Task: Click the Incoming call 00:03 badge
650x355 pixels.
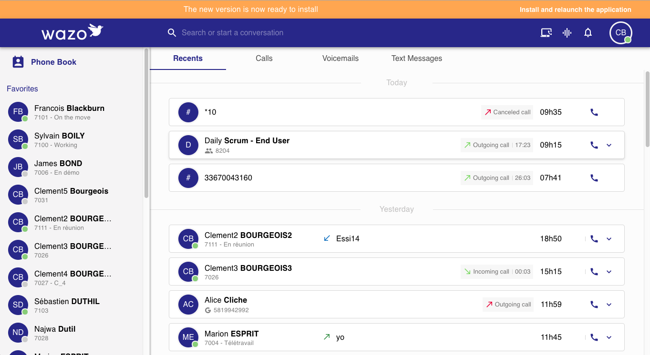Action: [x=497, y=272]
